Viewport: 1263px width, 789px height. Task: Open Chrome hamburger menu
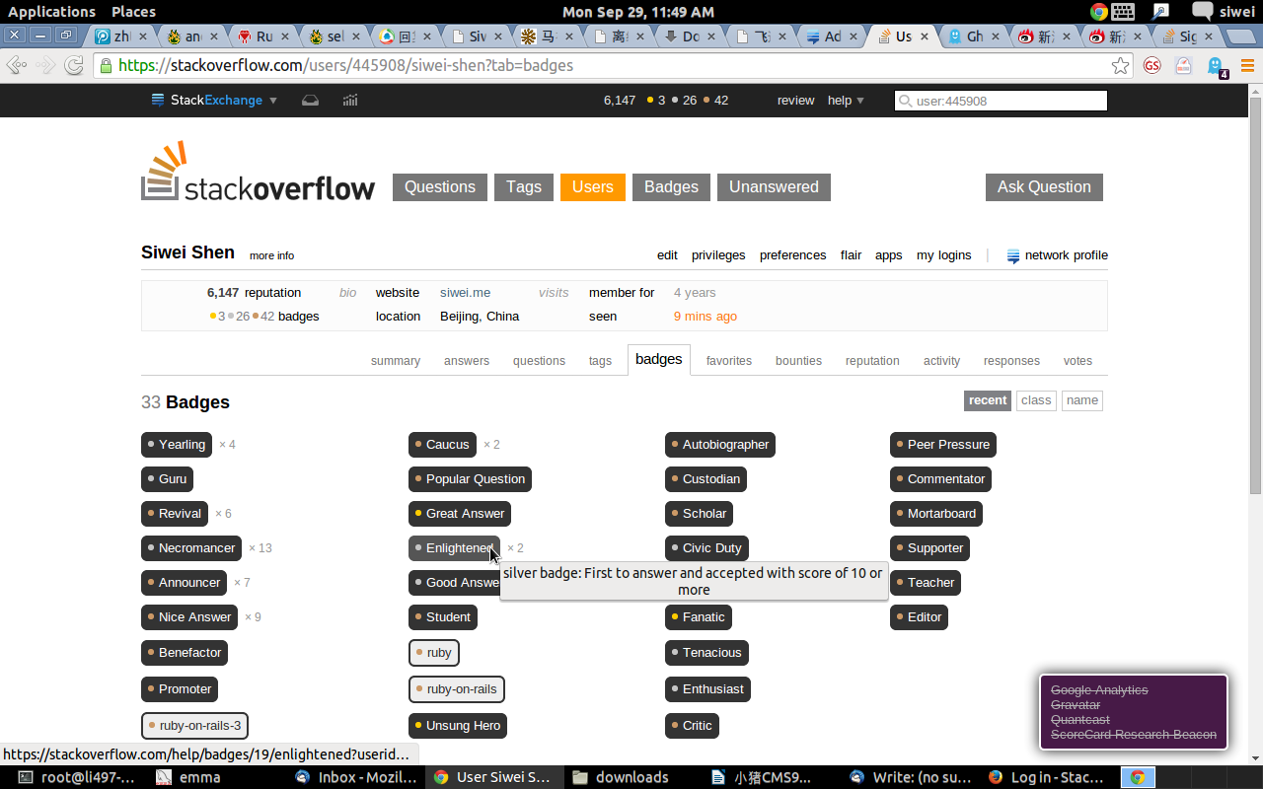click(1247, 66)
